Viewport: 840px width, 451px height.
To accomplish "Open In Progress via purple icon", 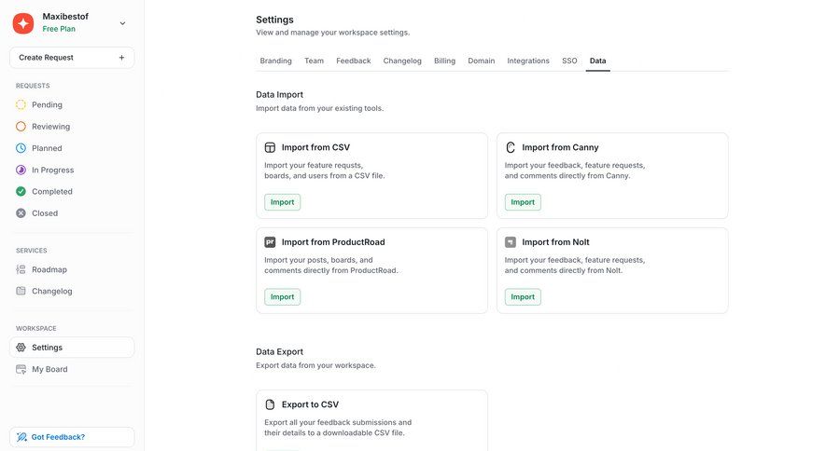I will 21,170.
